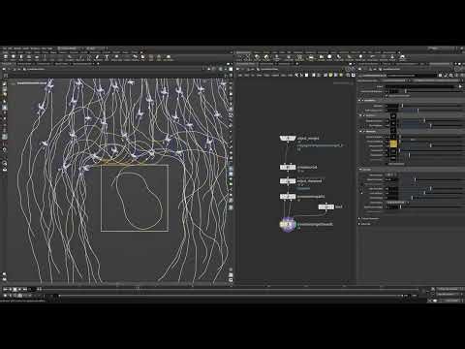Viewport: 465px width, 349px height.
Task: Click the node name field in parameter header
Action: [412, 76]
